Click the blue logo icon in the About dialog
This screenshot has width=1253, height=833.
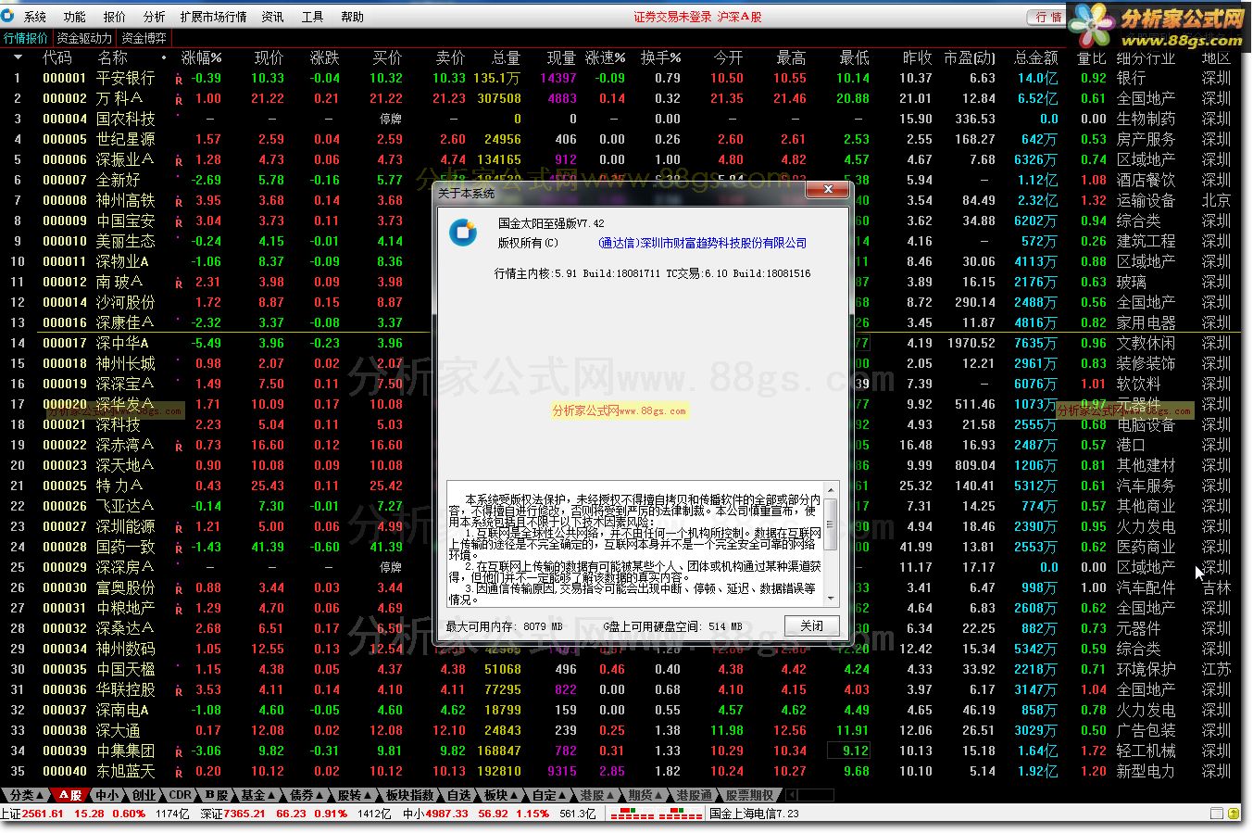pos(463,233)
